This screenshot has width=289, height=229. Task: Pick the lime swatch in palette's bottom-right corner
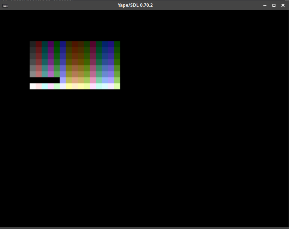point(117,86)
